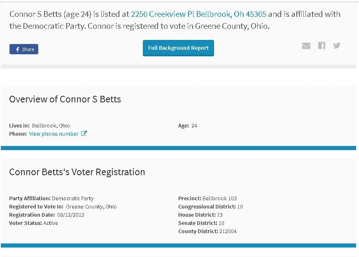Click external link icon beside phone number
The height and width of the screenshot is (257, 359).
tap(84, 134)
